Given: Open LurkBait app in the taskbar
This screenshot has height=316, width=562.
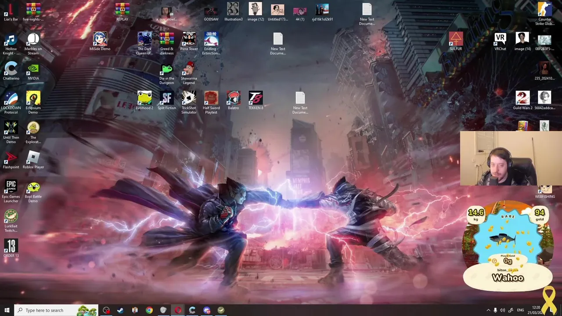Looking at the screenshot, I should (221, 310).
